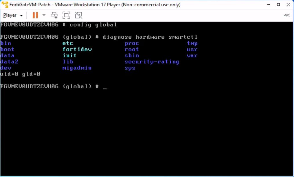Open the Player menu
294x177 pixels.
[x=13, y=15]
